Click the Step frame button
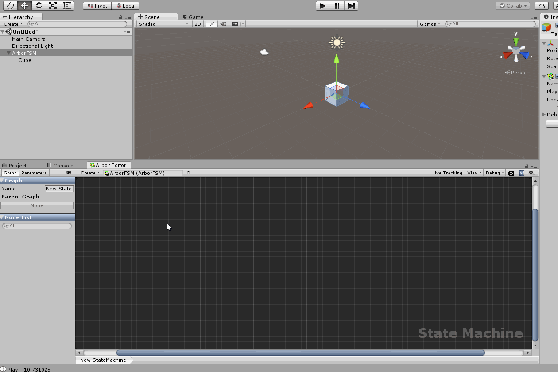The width and height of the screenshot is (558, 372). 351,6
